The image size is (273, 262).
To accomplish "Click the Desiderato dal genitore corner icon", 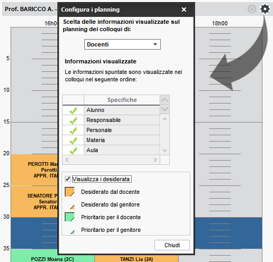I will pyautogui.click(x=72, y=207).
